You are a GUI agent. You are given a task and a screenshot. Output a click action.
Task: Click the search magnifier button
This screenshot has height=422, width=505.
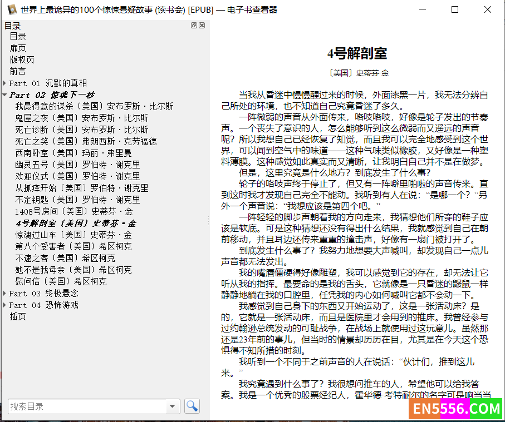pos(192,406)
